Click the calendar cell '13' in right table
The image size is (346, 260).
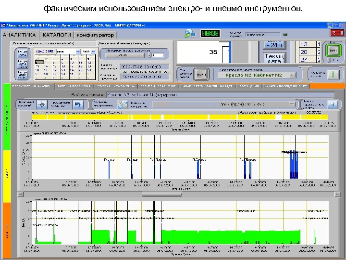pos(308,44)
